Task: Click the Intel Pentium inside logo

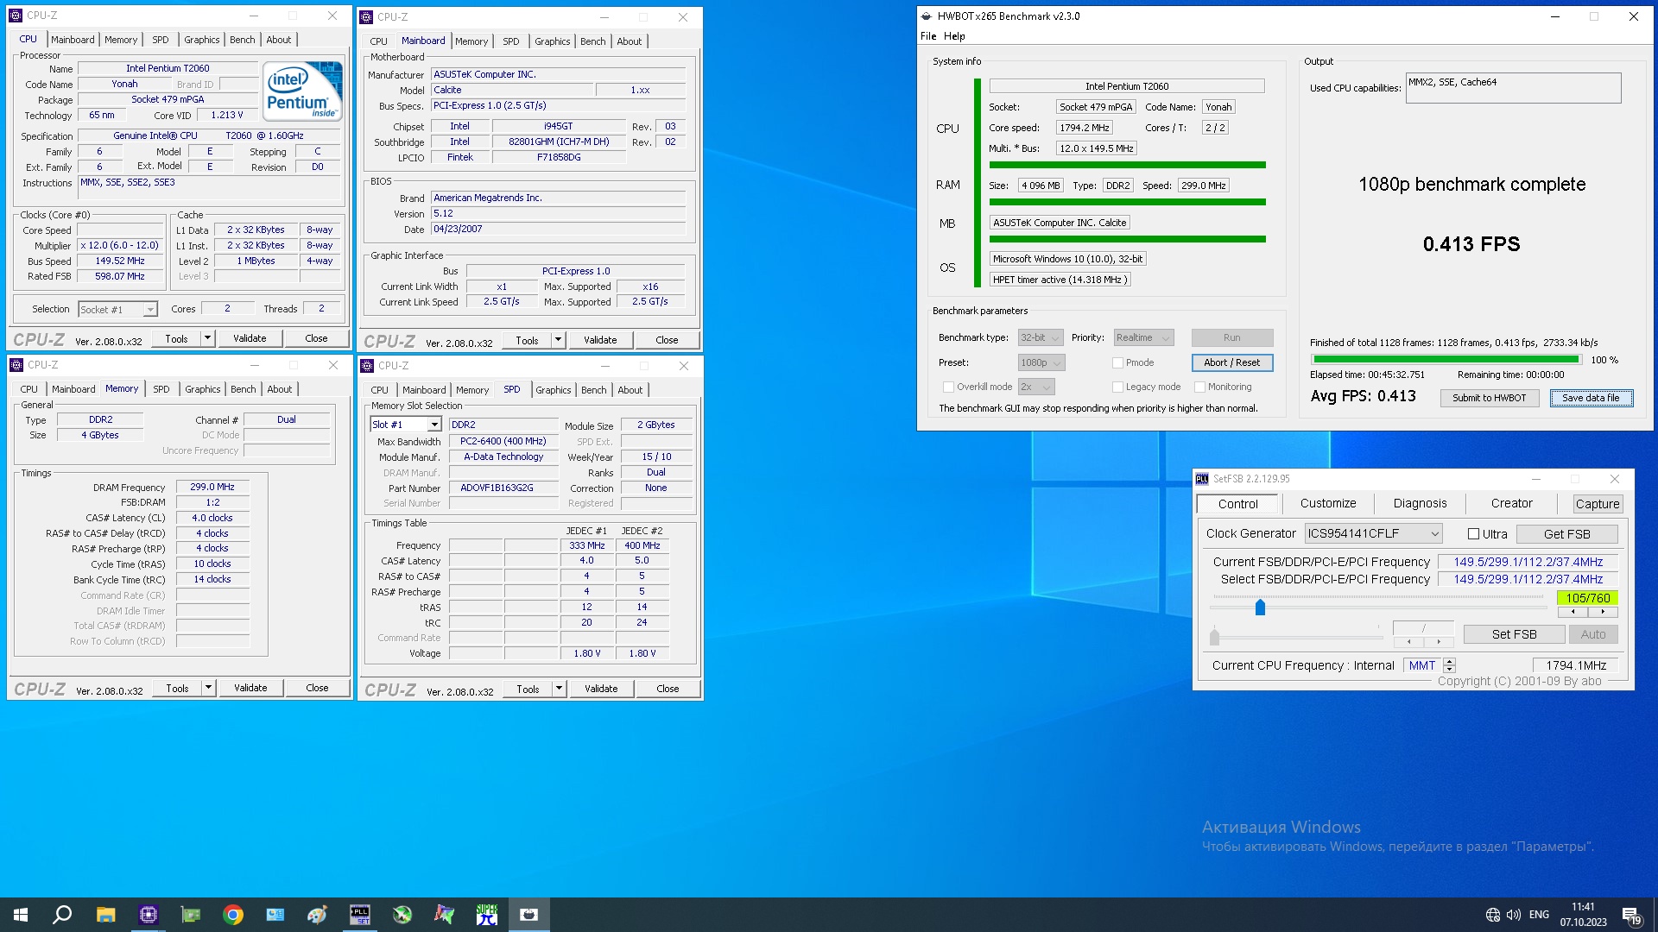Action: tap(303, 91)
